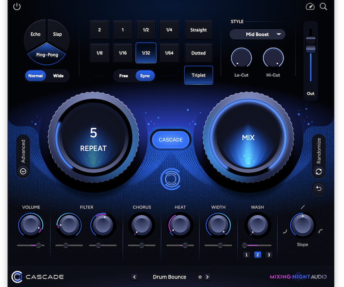Open the Mid Boost style dropdown

(x=257, y=34)
